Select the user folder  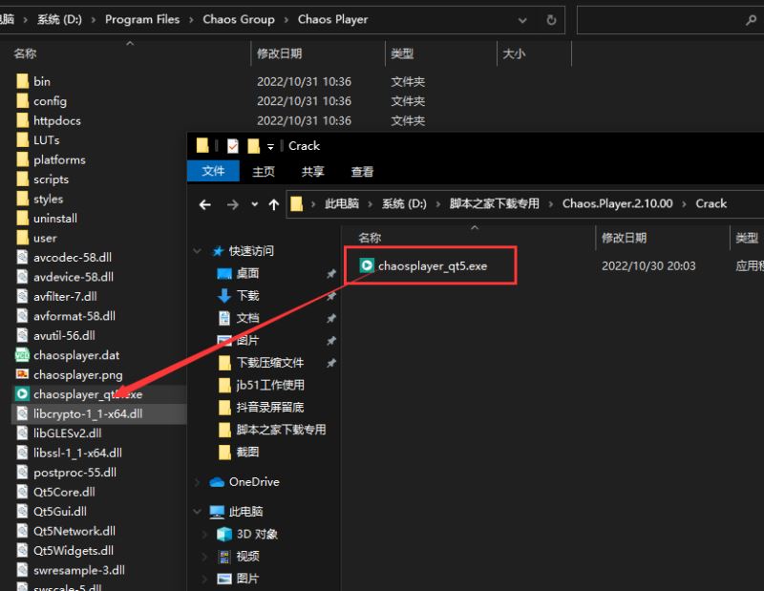45,238
